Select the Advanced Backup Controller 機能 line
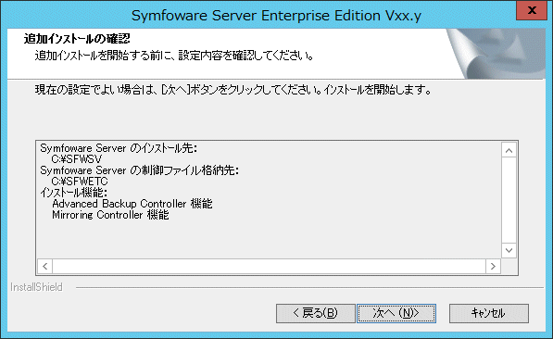The image size is (553, 339). pyautogui.click(x=132, y=204)
